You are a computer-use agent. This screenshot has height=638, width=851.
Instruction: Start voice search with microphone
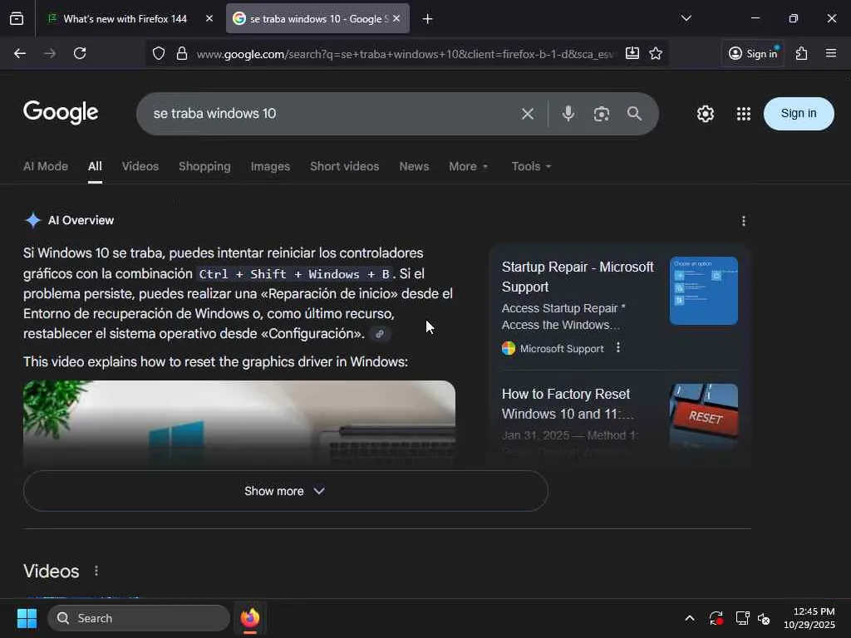pyautogui.click(x=568, y=113)
